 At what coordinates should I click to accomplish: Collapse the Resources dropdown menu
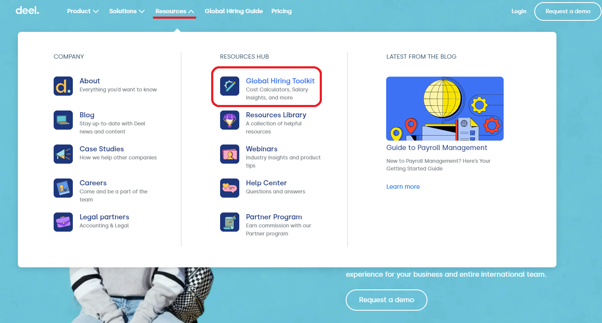point(175,11)
